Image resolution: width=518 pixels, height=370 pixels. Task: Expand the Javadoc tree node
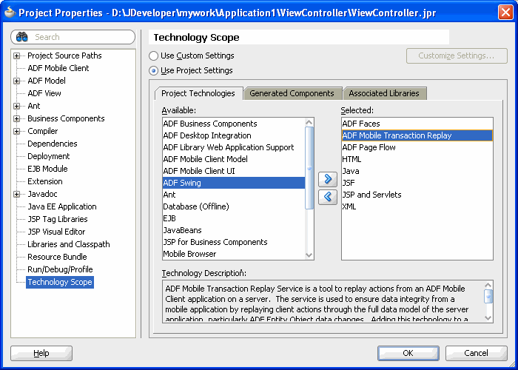[16, 194]
